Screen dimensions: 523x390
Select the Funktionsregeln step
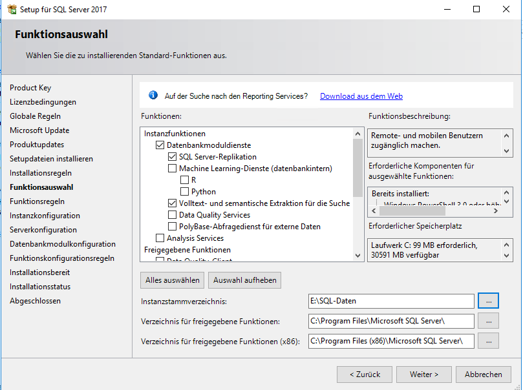(x=37, y=201)
